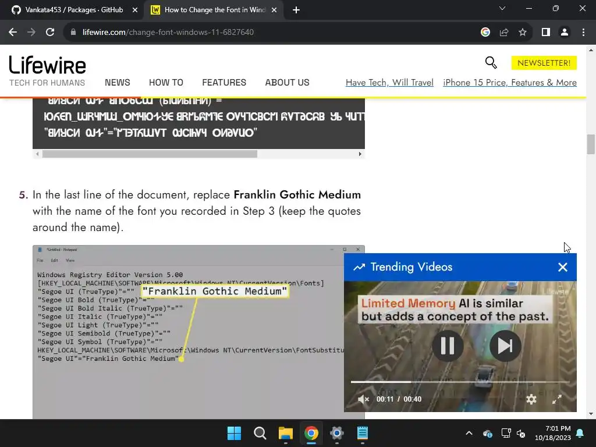The image size is (596, 447).
Task: Open Windows taskbar search
Action: [260, 433]
